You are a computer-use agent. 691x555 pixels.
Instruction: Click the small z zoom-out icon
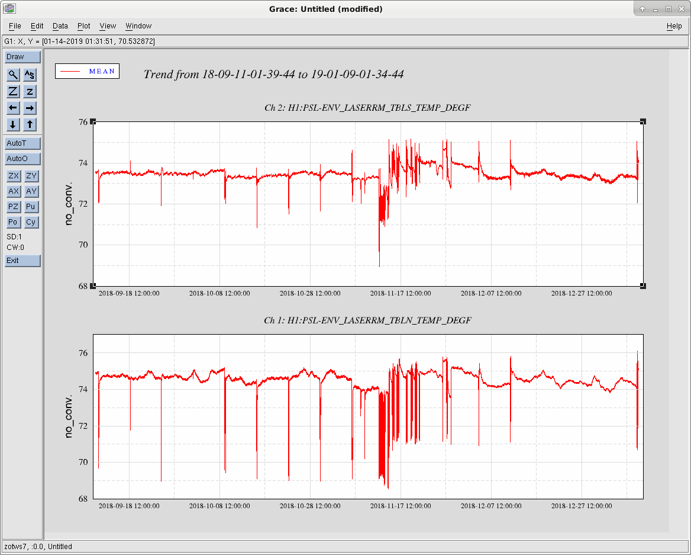pos(30,91)
